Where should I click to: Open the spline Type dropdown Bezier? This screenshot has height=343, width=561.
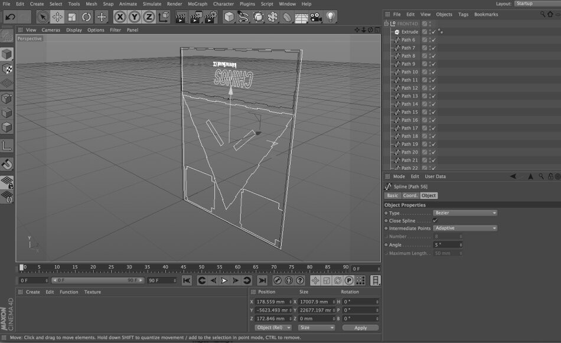point(465,213)
